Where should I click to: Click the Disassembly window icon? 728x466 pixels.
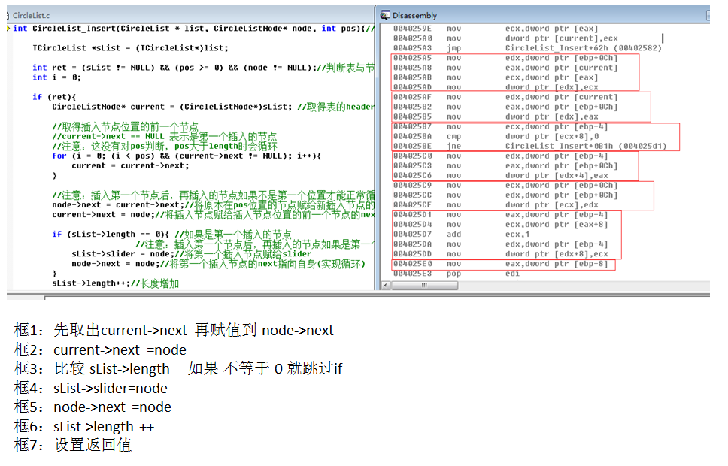[385, 15]
